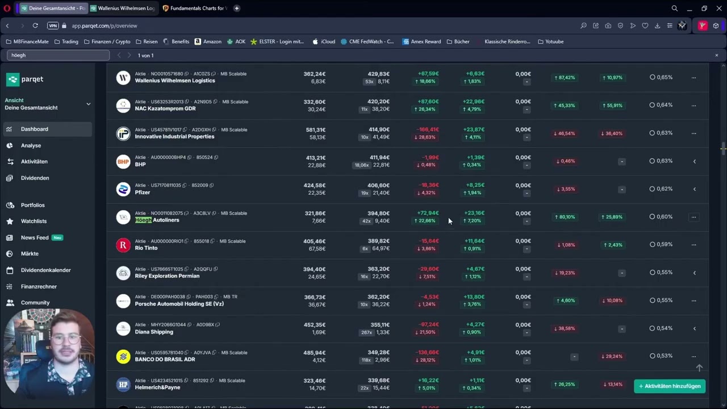Switch to the Fundamentals Charts browser tab
The image size is (727, 409).
(x=195, y=9)
